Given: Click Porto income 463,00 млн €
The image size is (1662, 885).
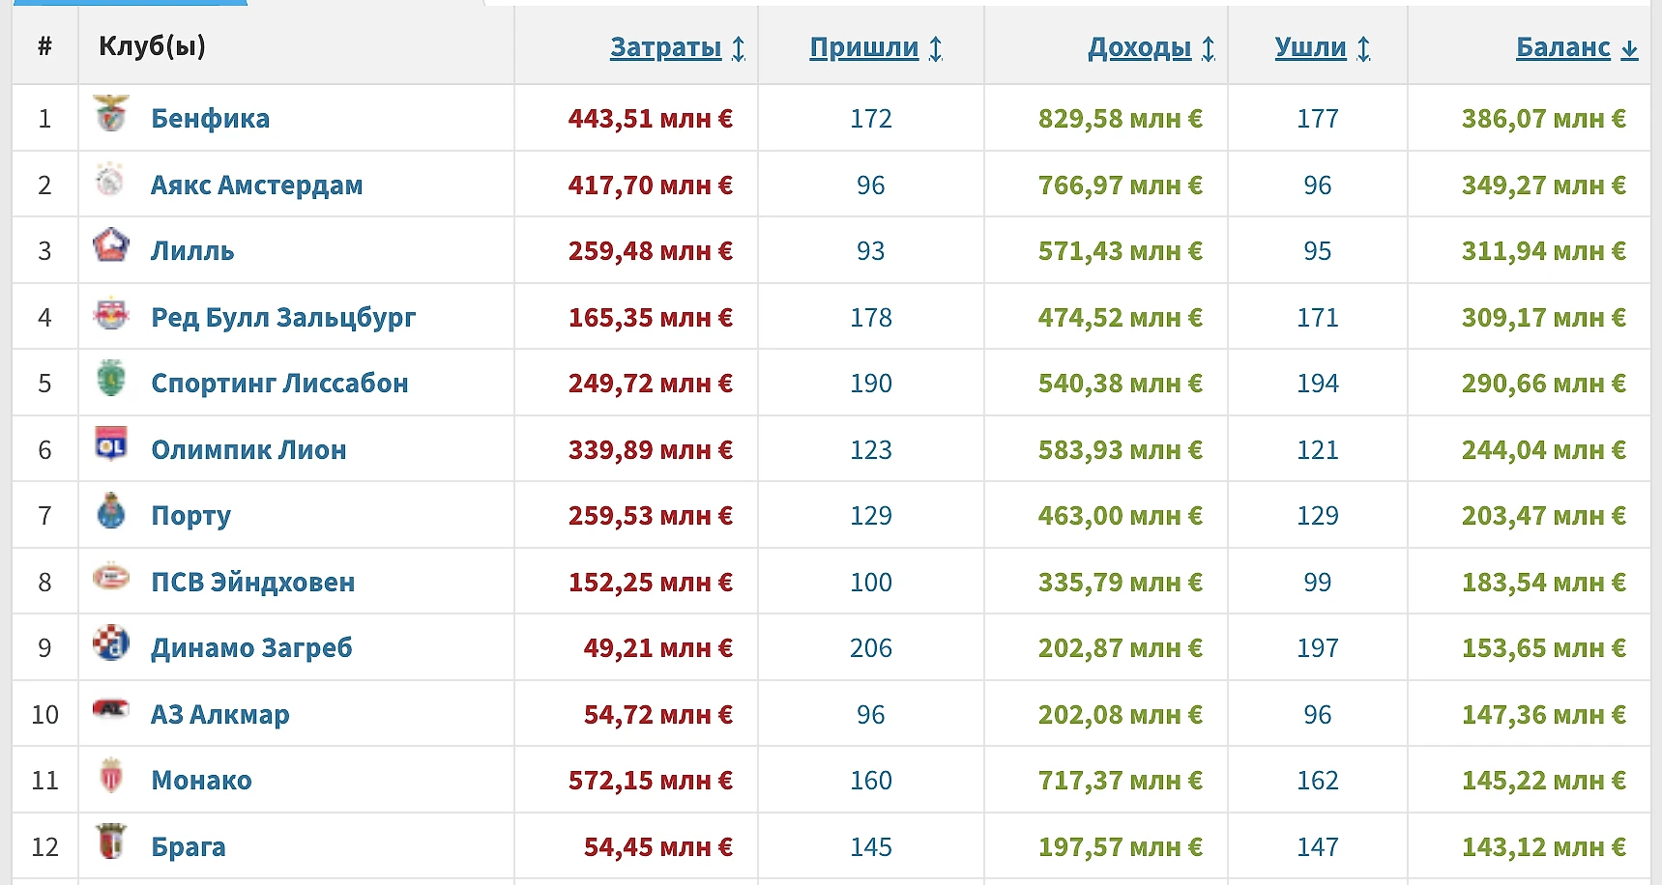Looking at the screenshot, I should 1121,515.
